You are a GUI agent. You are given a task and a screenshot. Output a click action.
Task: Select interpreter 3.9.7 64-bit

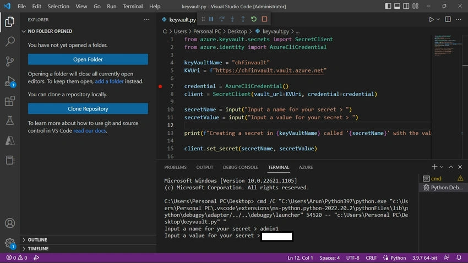tap(425, 258)
